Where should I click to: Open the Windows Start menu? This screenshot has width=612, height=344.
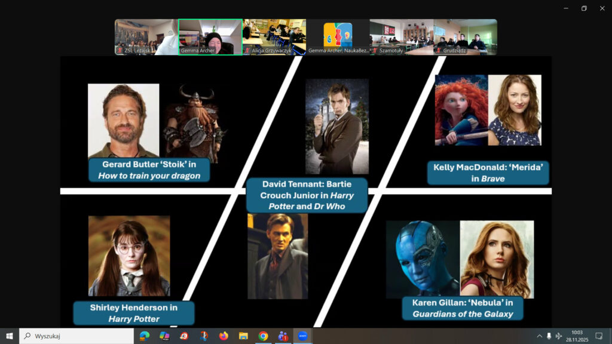tap(10, 336)
